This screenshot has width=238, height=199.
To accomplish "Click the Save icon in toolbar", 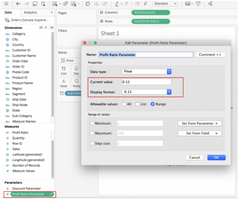I will (35, 4).
